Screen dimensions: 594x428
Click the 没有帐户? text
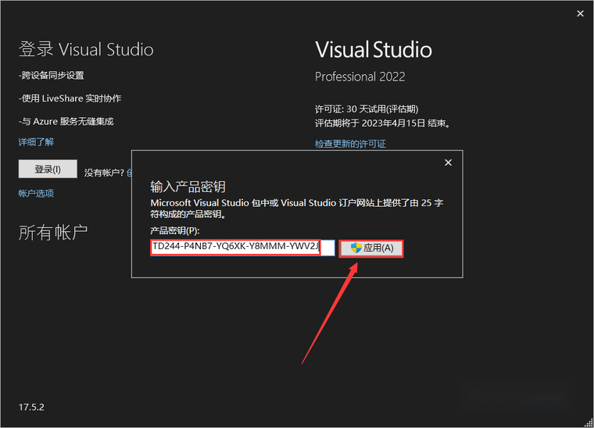pos(104,173)
